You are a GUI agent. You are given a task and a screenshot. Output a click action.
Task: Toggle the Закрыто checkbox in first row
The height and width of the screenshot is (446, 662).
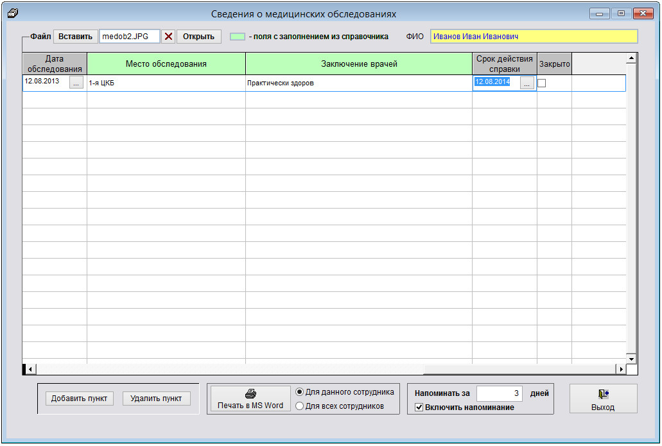coord(542,83)
